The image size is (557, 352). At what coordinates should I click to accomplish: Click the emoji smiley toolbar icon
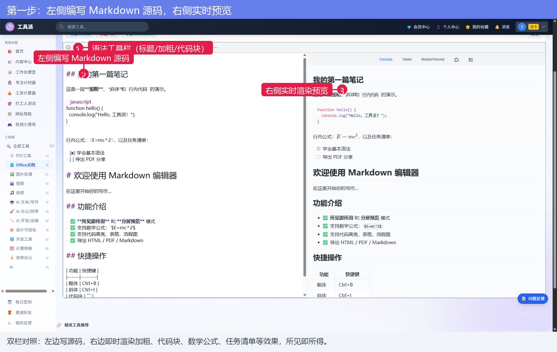[x=68, y=48]
